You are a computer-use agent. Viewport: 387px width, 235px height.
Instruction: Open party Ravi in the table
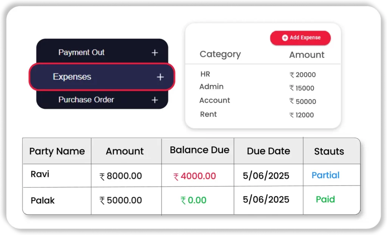click(x=40, y=174)
